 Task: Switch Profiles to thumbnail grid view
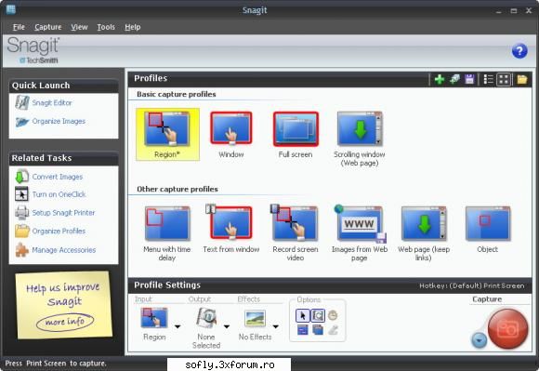(x=504, y=79)
